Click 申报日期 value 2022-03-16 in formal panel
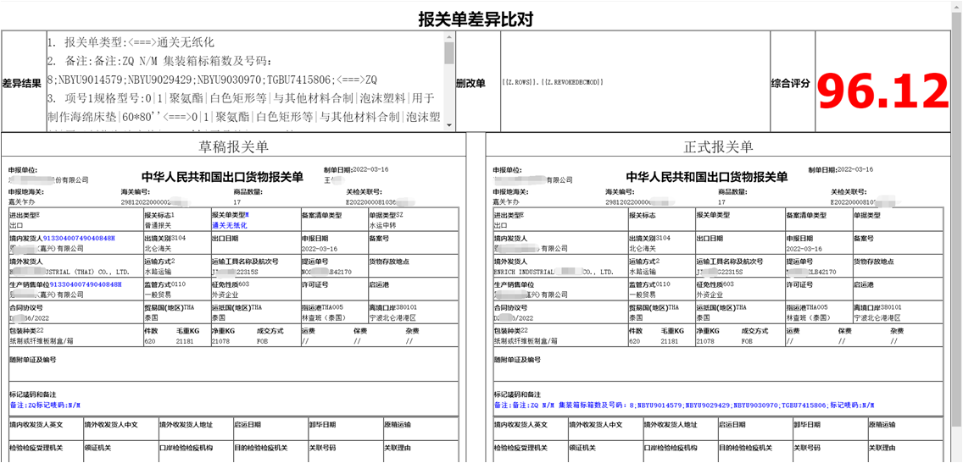This screenshot has height=463, width=963. (804, 248)
